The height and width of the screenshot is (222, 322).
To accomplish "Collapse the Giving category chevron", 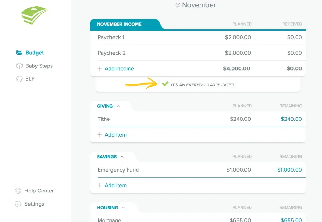I will pyautogui.click(x=118, y=106).
